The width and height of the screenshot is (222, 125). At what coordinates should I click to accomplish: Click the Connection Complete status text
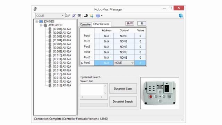pyautogui.click(x=71, y=119)
